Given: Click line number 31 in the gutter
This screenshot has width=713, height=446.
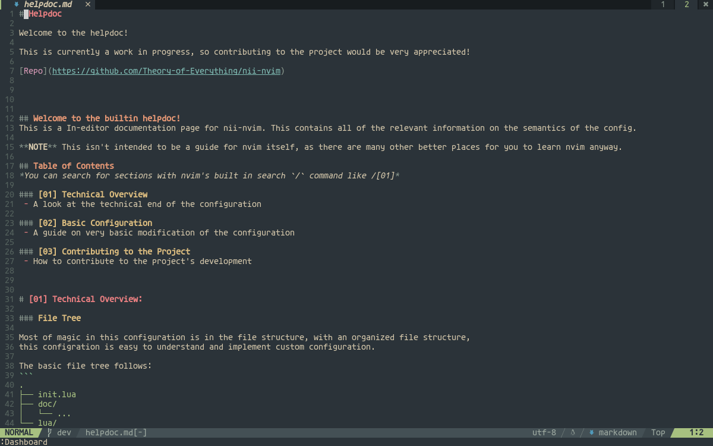Looking at the screenshot, I should [9, 299].
